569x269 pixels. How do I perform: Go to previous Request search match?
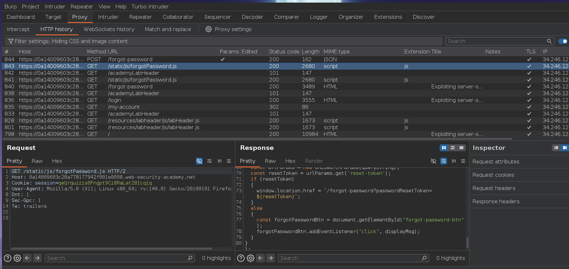click(28, 258)
